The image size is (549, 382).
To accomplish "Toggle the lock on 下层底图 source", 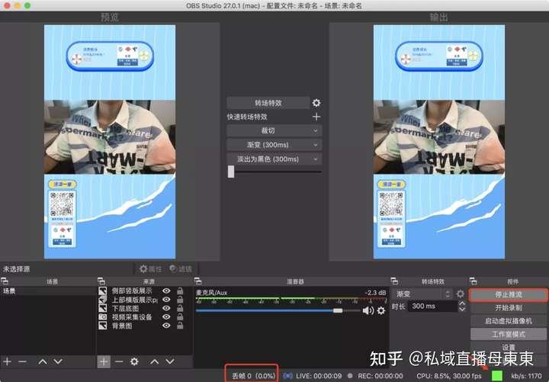I will coord(180,308).
